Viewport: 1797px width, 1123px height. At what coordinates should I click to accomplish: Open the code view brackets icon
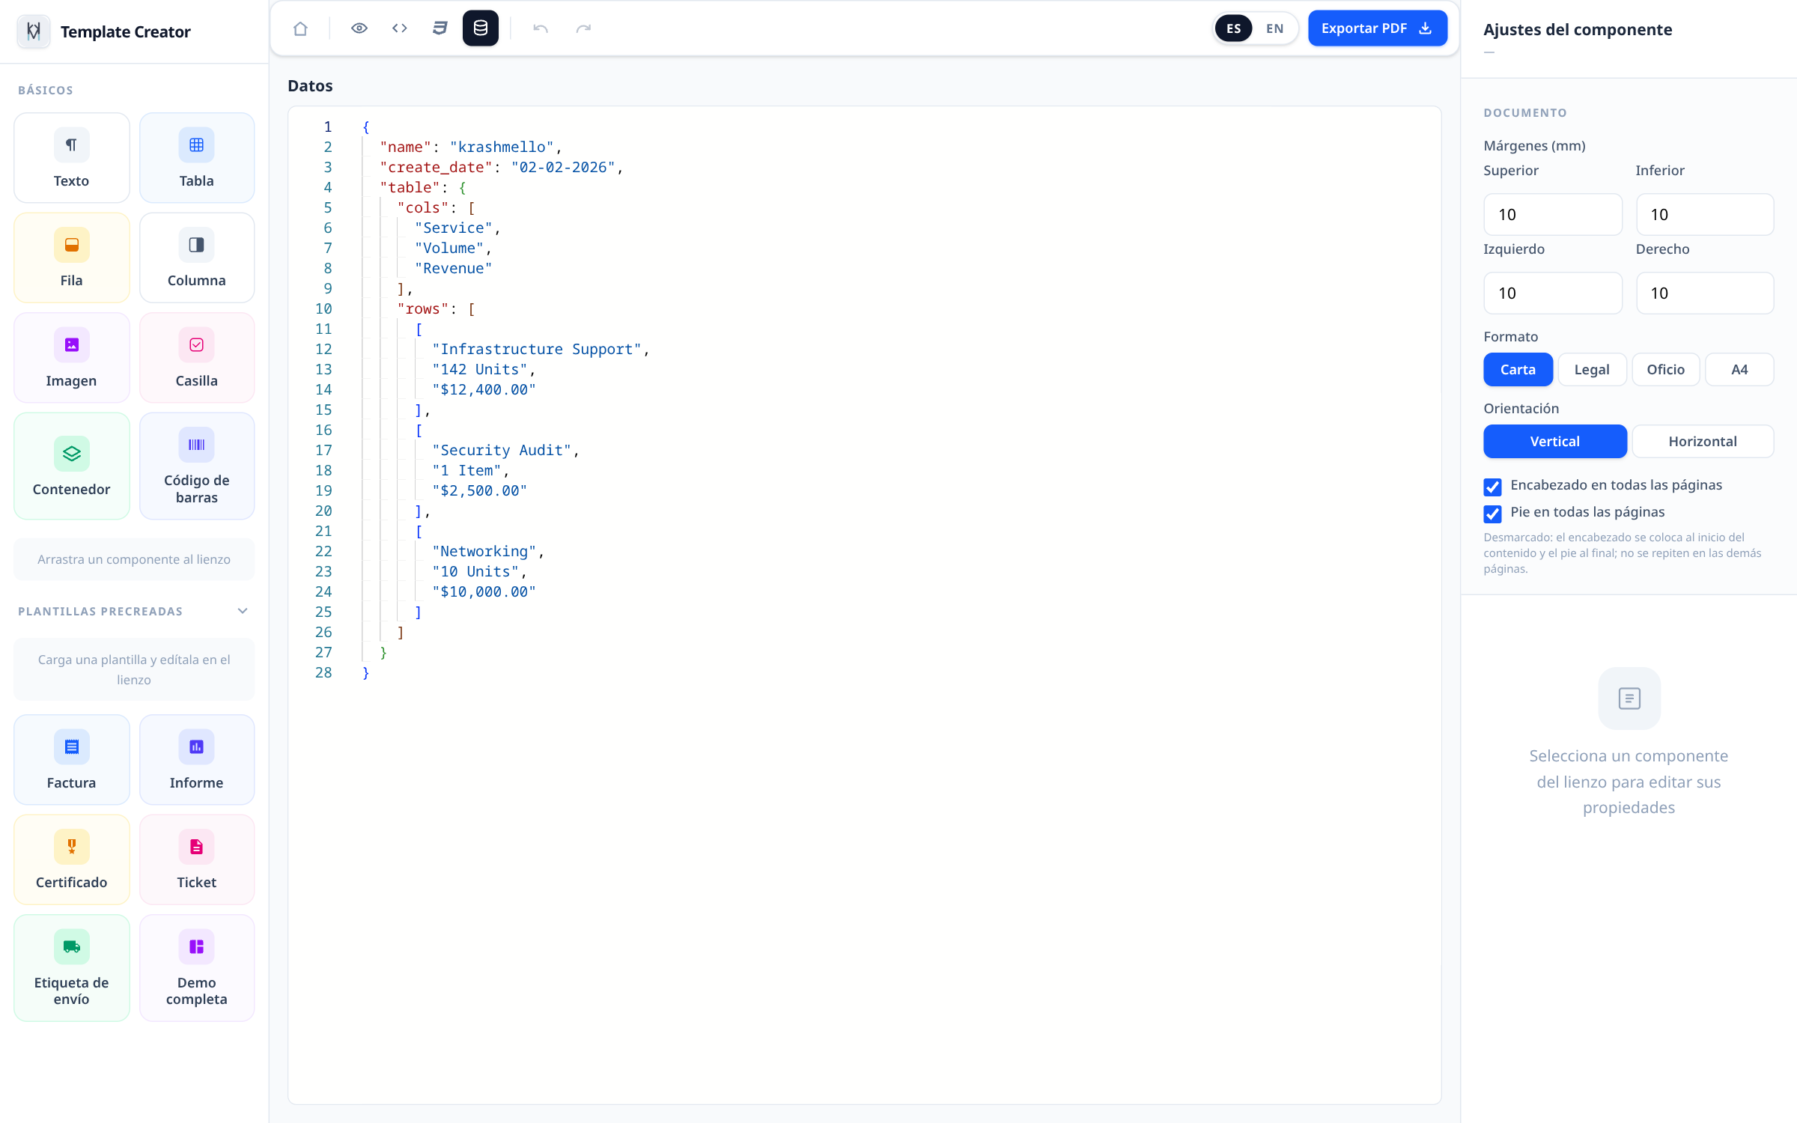pos(400,28)
